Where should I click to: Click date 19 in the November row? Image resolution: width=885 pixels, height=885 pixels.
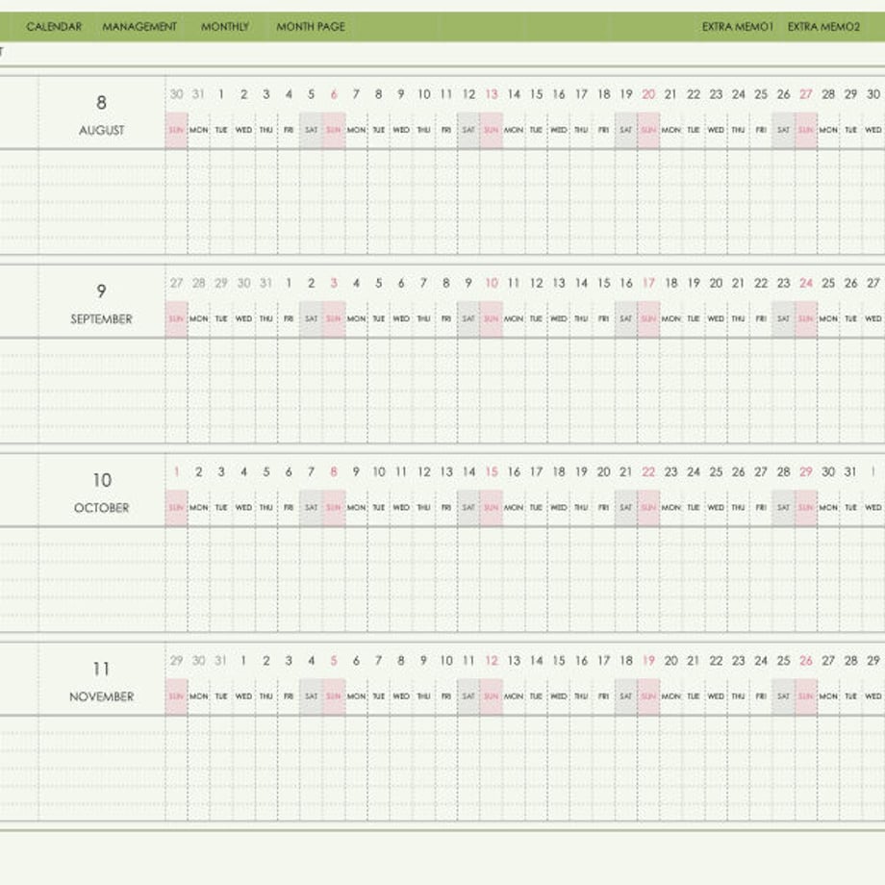pos(648,661)
